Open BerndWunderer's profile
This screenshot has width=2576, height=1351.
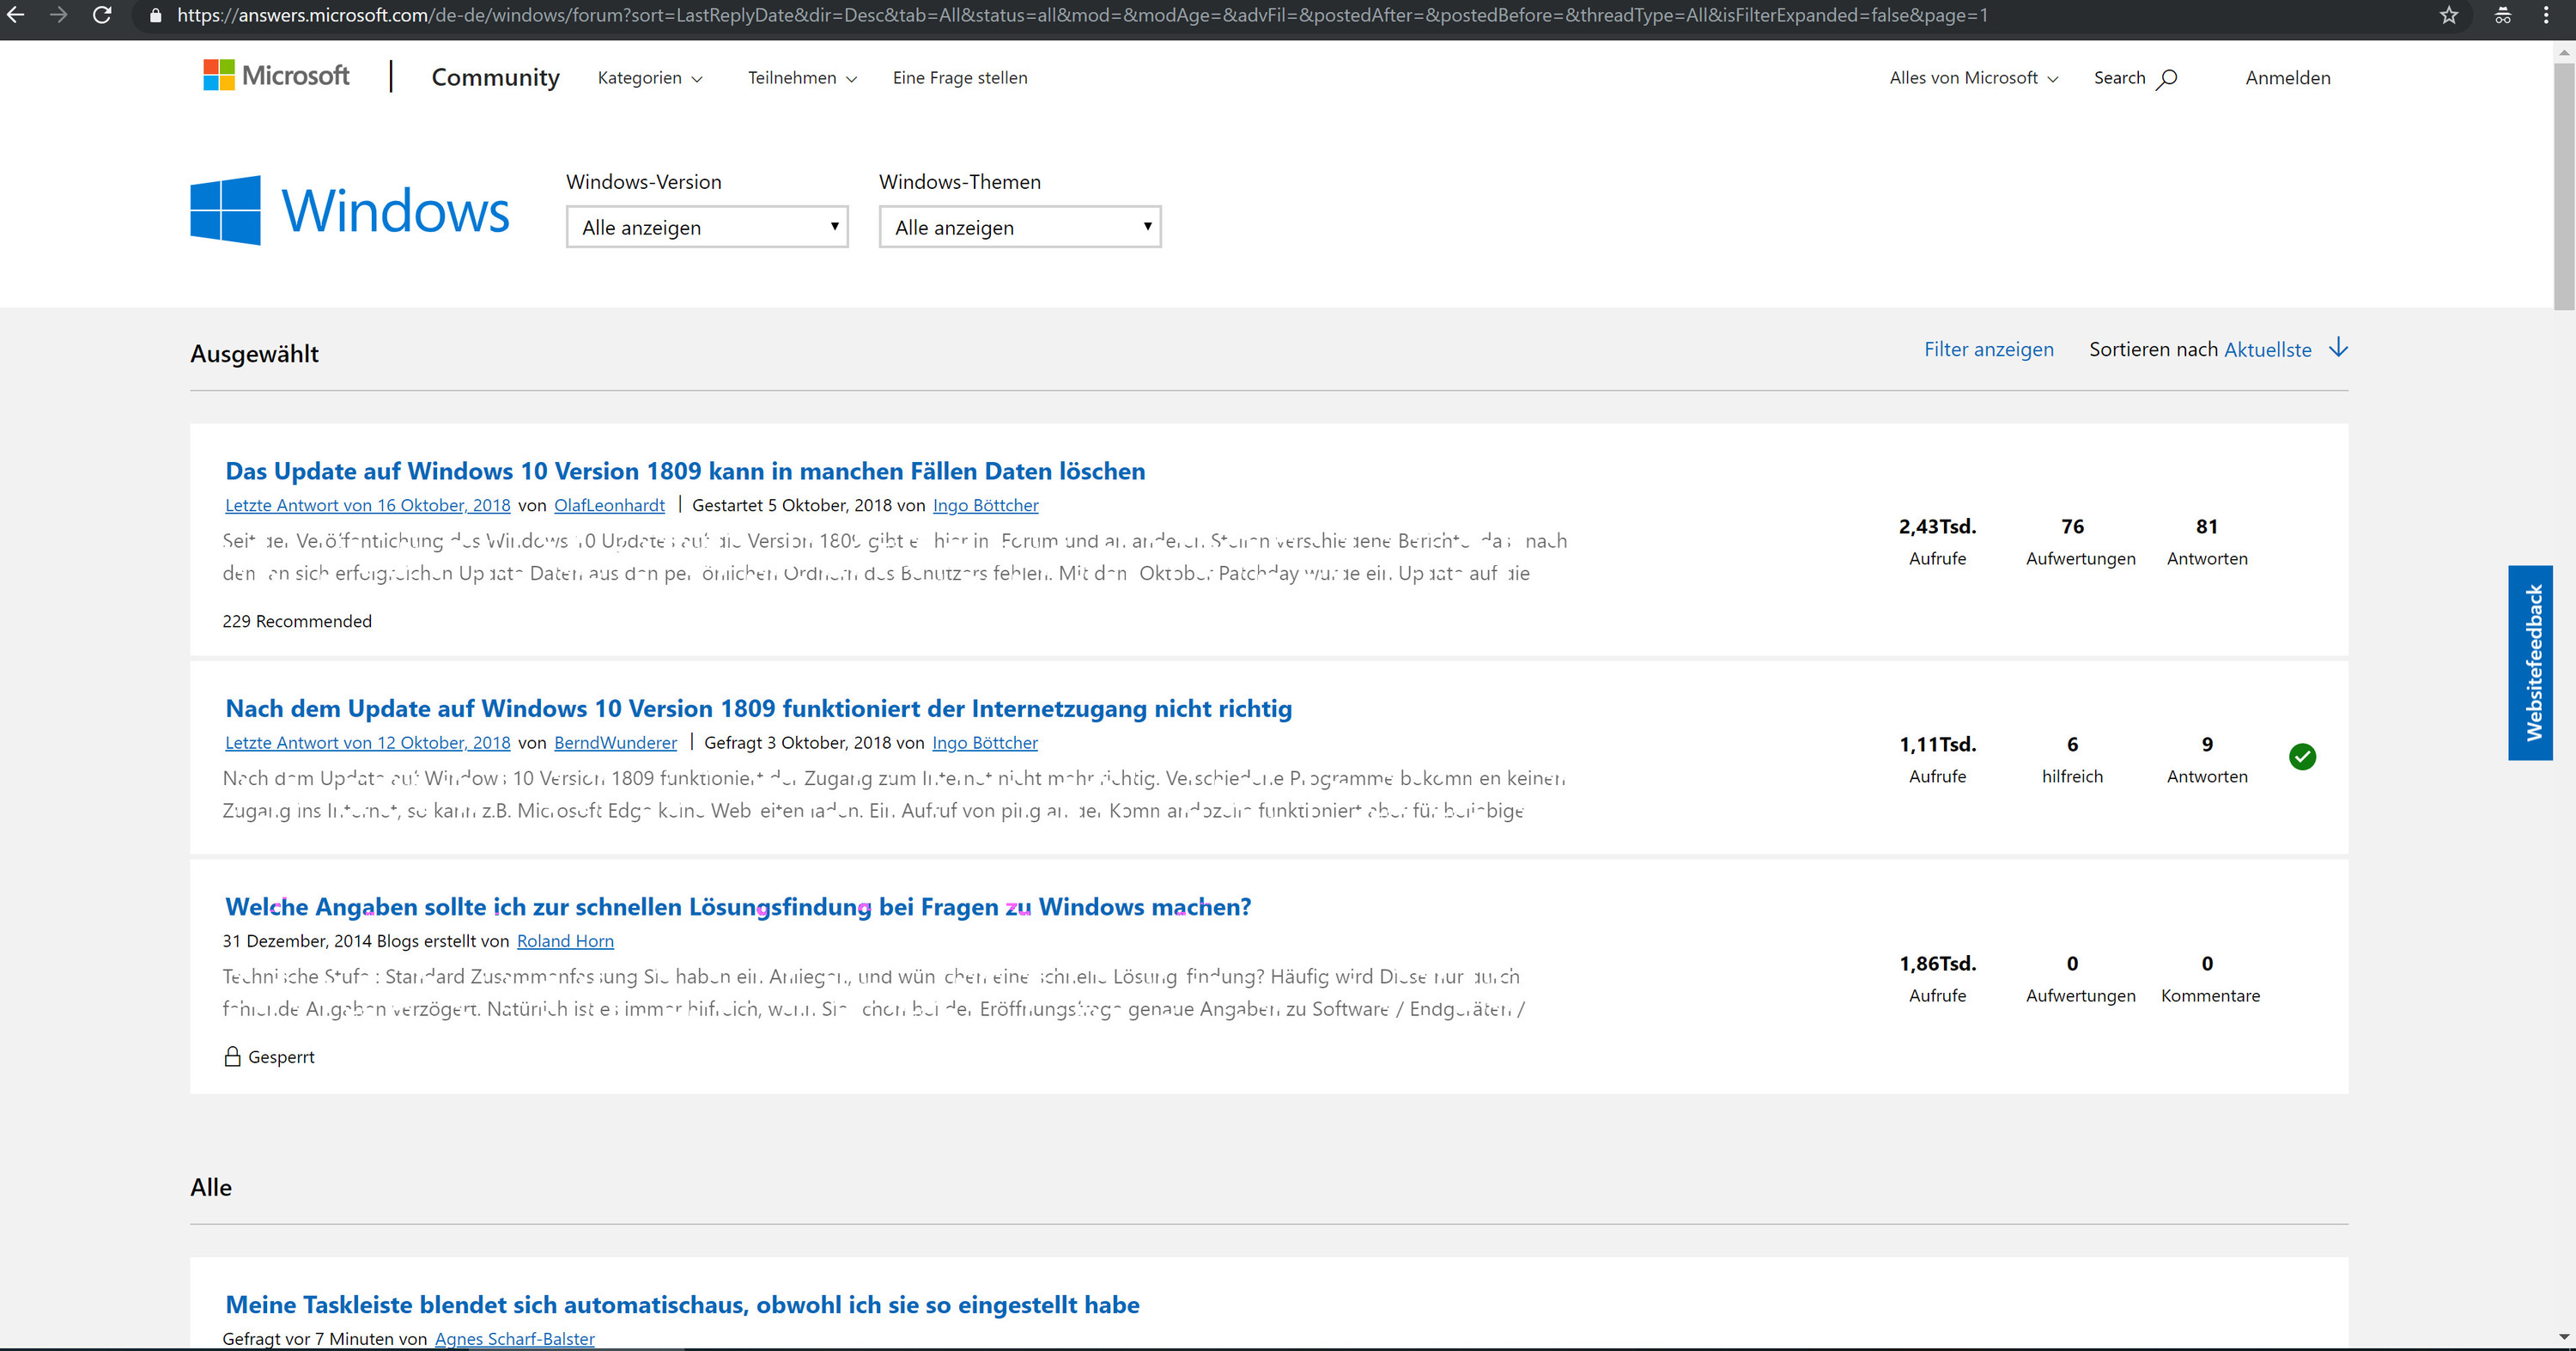[615, 743]
